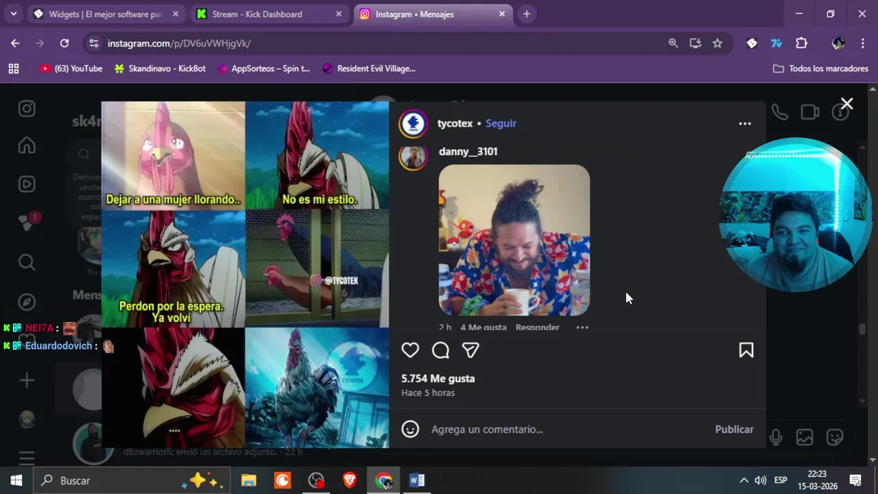Open Resident Evil Village bookmark
The height and width of the screenshot is (494, 878).
click(x=368, y=69)
